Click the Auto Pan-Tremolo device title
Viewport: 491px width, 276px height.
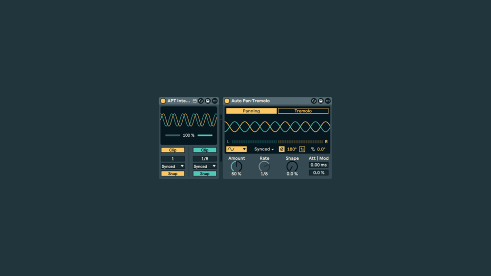(x=251, y=101)
